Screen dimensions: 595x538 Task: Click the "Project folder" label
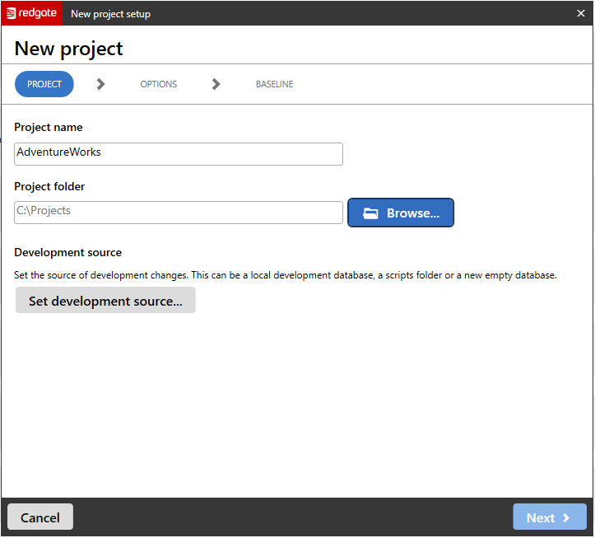(49, 186)
